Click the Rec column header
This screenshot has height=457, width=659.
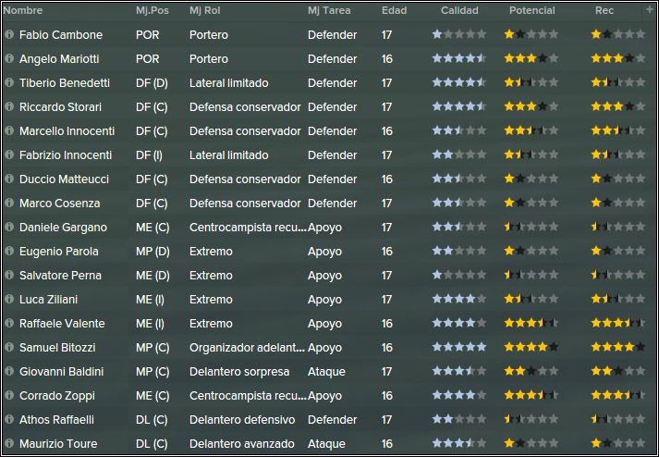pyautogui.click(x=604, y=10)
